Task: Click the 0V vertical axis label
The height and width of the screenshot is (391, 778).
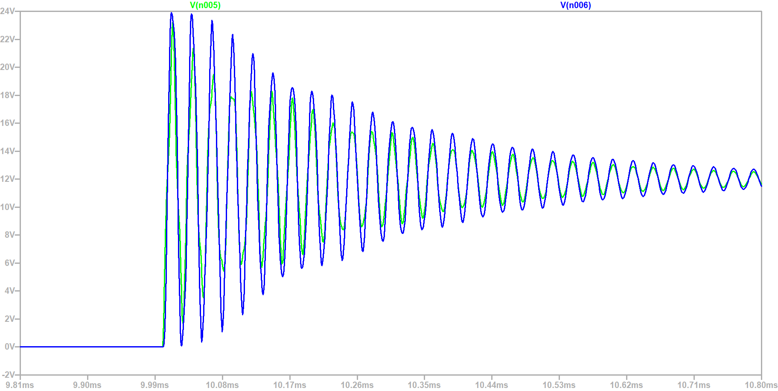Action: click(10, 347)
